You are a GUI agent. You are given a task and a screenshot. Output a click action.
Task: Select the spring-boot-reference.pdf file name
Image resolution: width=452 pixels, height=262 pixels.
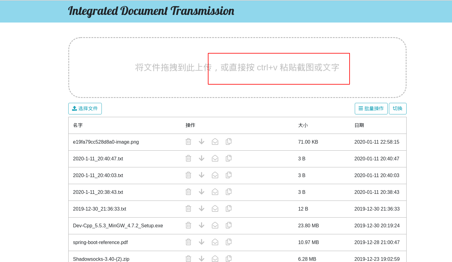pyautogui.click(x=100, y=243)
